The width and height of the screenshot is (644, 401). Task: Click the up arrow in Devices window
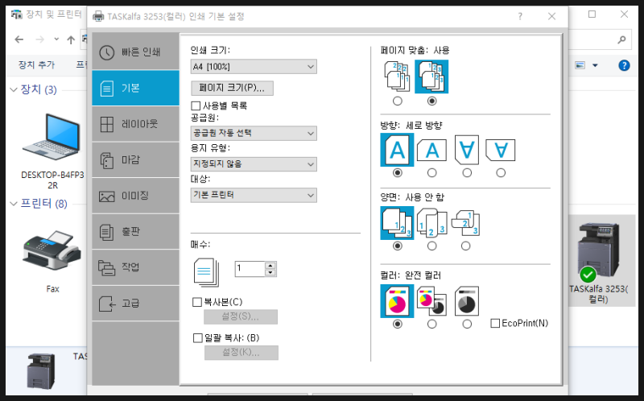(x=71, y=39)
